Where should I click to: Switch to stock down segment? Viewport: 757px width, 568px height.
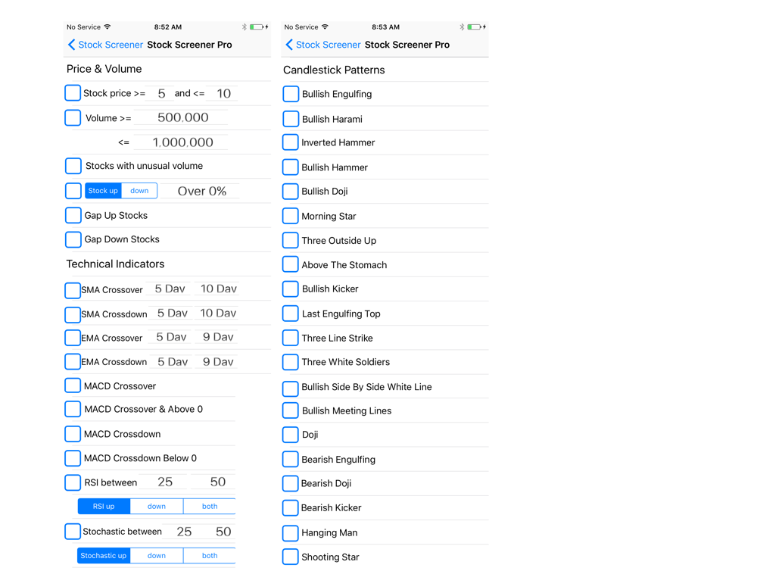[x=139, y=191]
